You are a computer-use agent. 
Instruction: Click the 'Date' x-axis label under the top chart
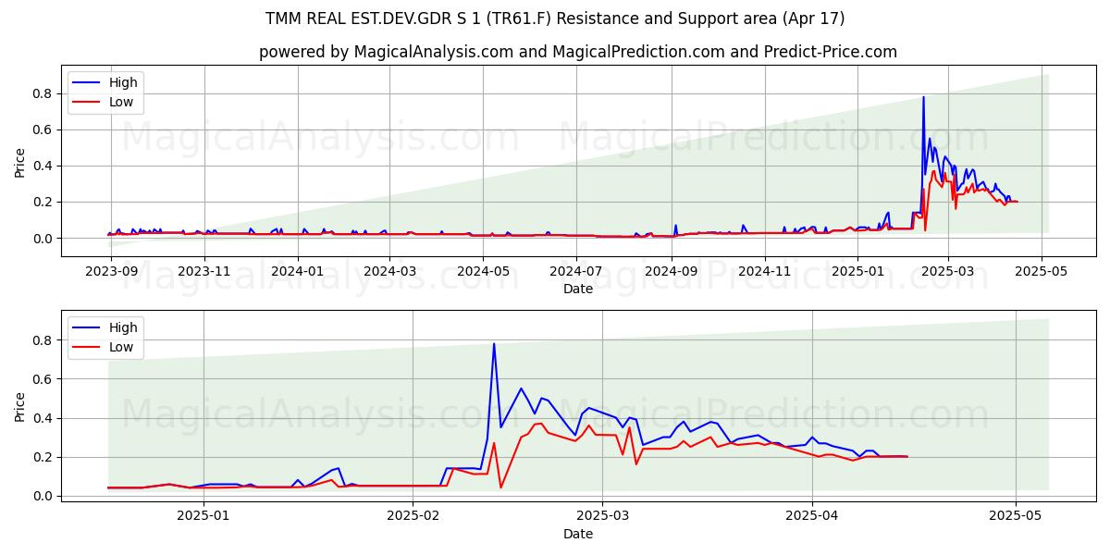point(578,289)
